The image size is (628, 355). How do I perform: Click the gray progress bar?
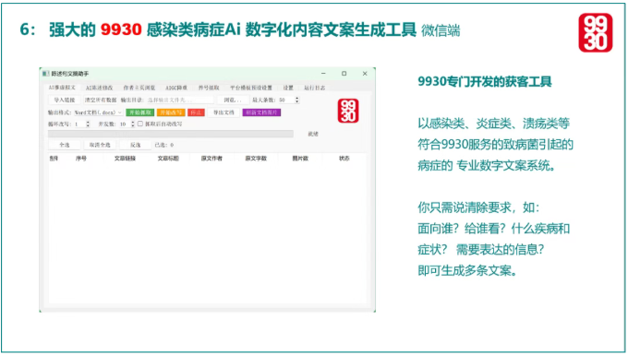coord(171,134)
